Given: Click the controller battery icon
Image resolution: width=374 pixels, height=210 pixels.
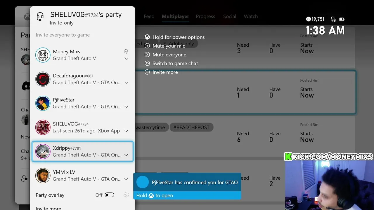Looking at the screenshot, I should 342,19.
